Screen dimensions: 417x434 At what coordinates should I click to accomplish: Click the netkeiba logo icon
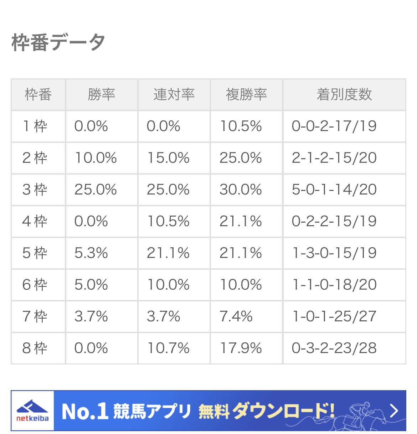32,410
